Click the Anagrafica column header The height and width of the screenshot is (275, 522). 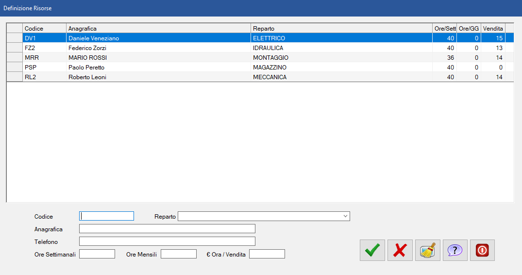158,28
